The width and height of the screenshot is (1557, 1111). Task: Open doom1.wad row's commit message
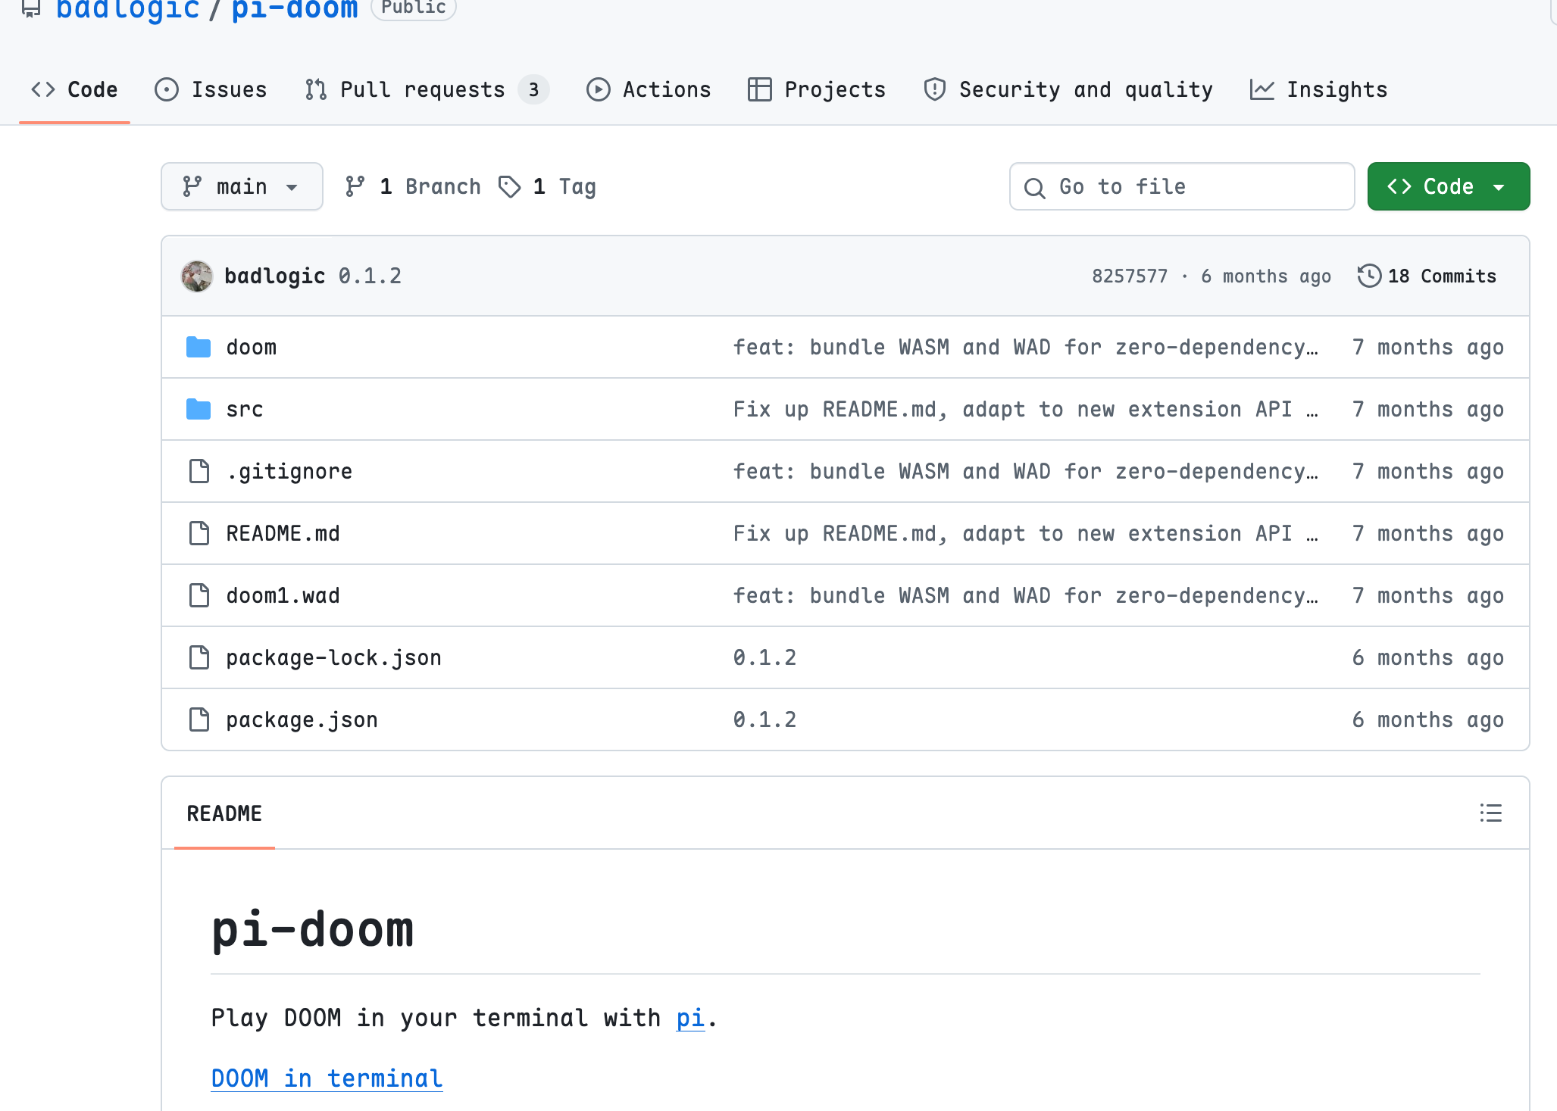[1027, 595]
